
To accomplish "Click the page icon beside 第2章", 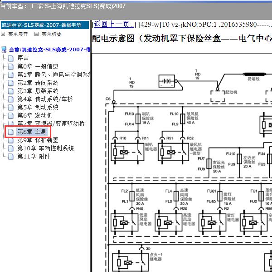I will point(11,83).
